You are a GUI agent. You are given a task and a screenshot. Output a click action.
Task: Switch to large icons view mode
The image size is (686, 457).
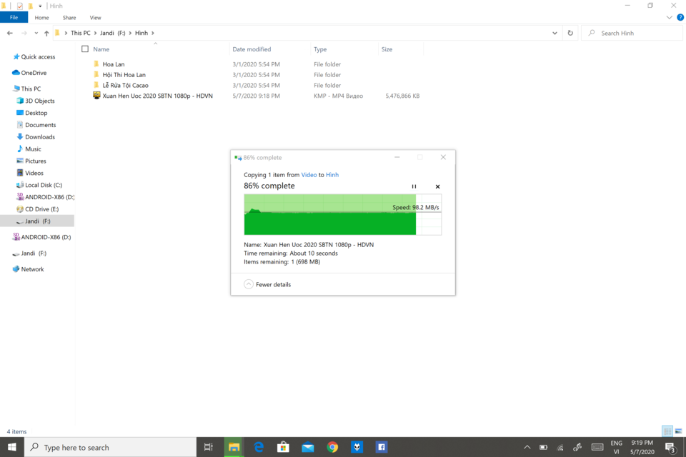678,431
